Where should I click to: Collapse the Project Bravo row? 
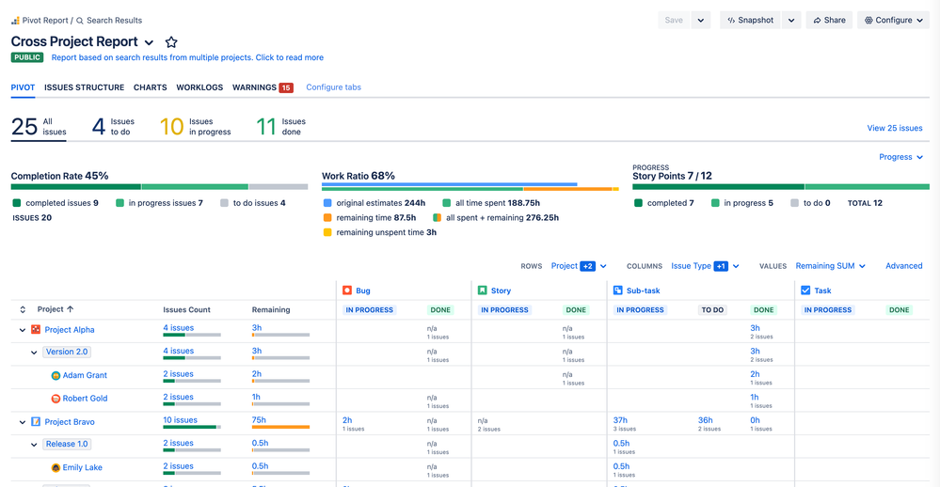23,422
